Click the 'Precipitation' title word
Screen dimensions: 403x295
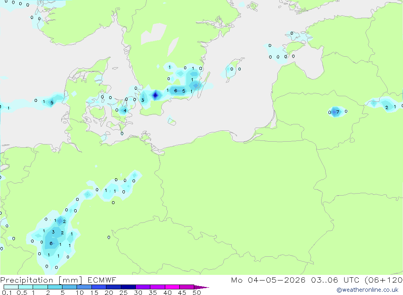(x=27, y=280)
